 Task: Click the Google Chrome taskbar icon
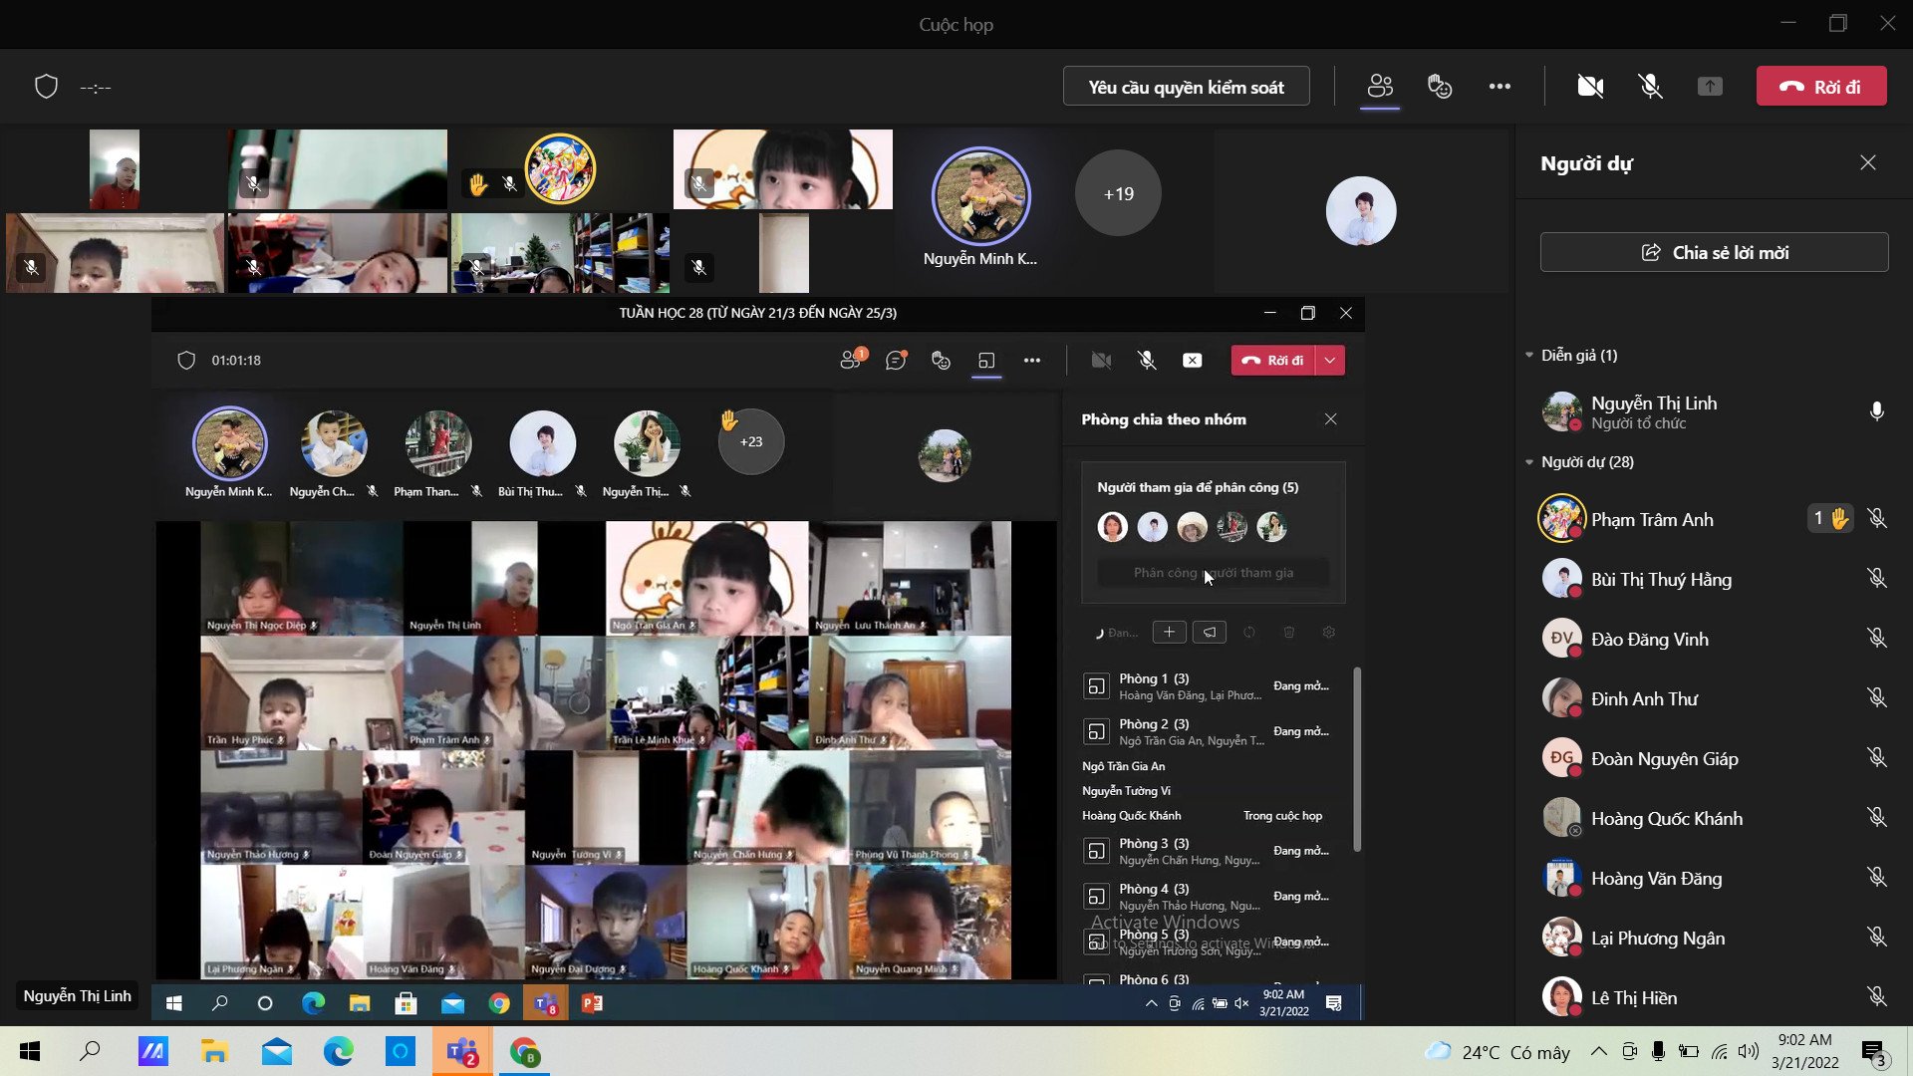tap(525, 1051)
